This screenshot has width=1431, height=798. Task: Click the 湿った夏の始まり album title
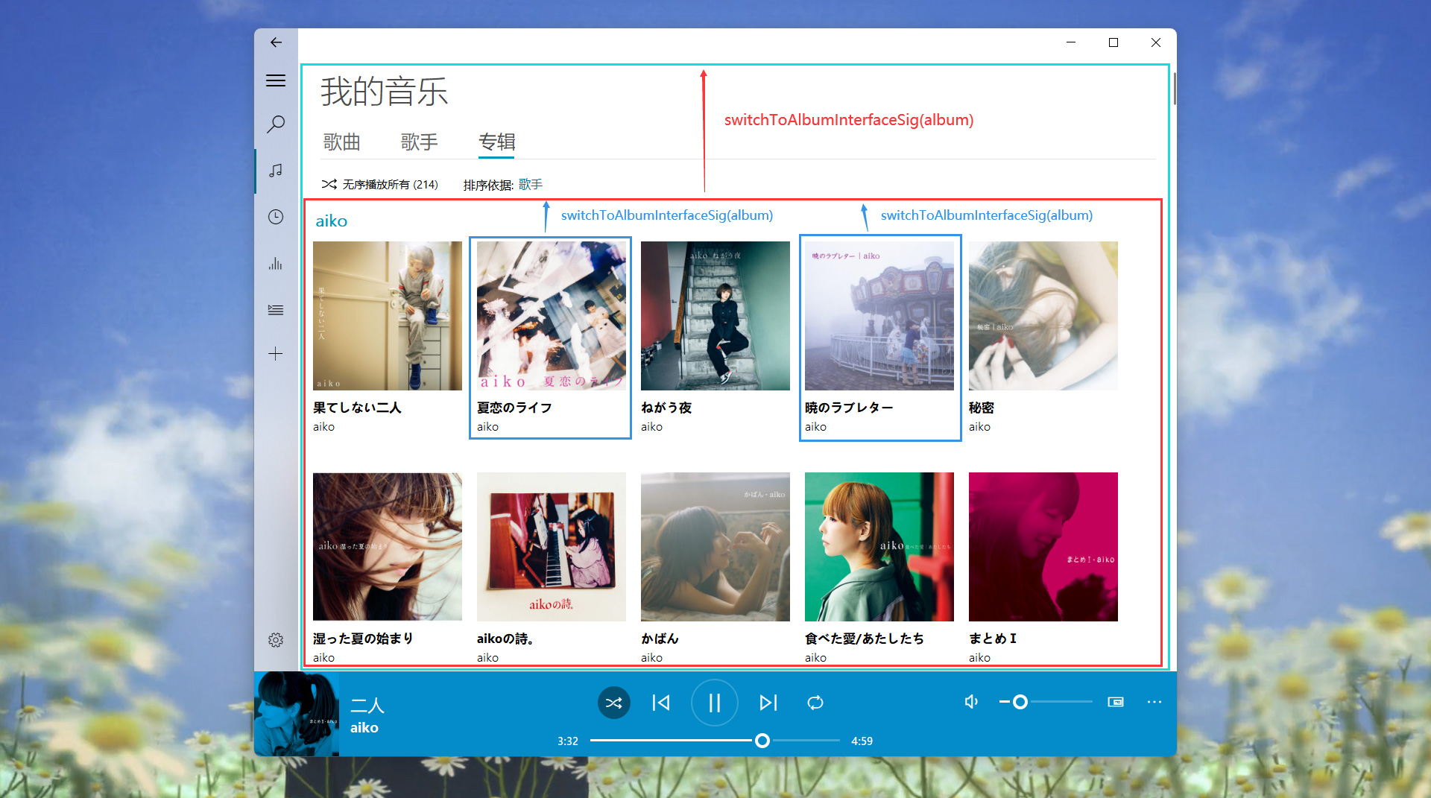tap(363, 639)
